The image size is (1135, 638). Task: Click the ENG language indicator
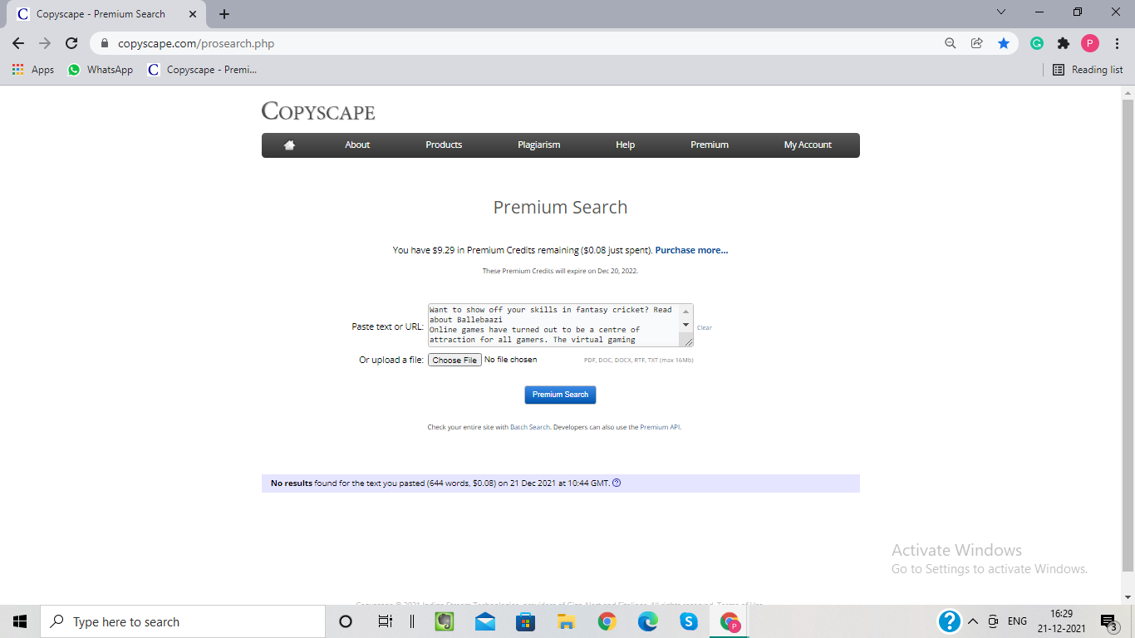click(x=1017, y=621)
